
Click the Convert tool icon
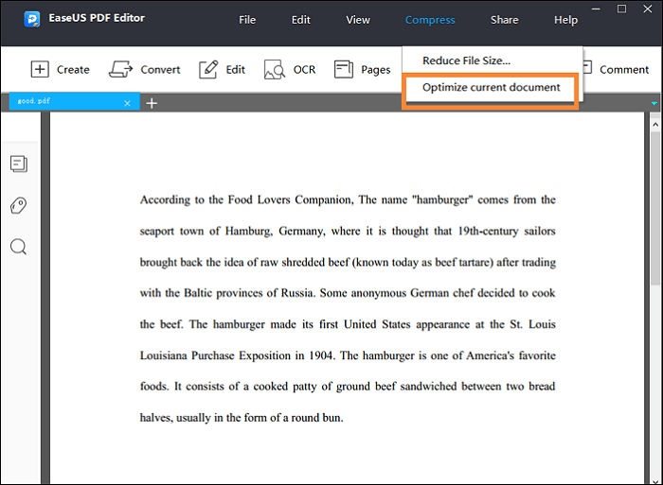[120, 69]
